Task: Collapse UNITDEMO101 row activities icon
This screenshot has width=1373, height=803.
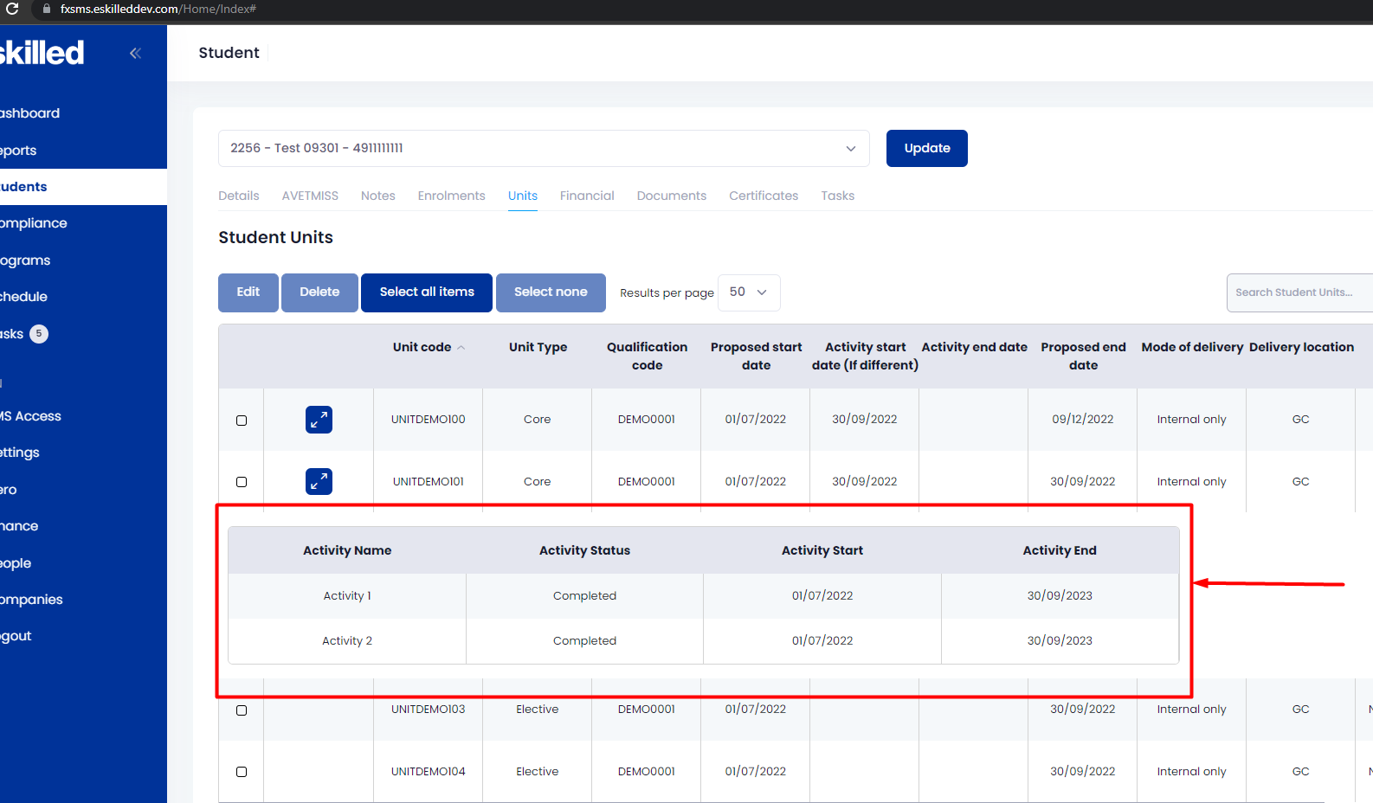Action: pyautogui.click(x=319, y=481)
